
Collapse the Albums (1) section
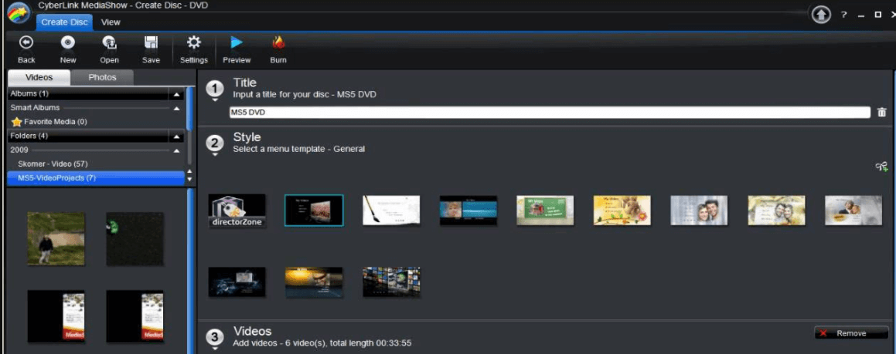click(176, 93)
